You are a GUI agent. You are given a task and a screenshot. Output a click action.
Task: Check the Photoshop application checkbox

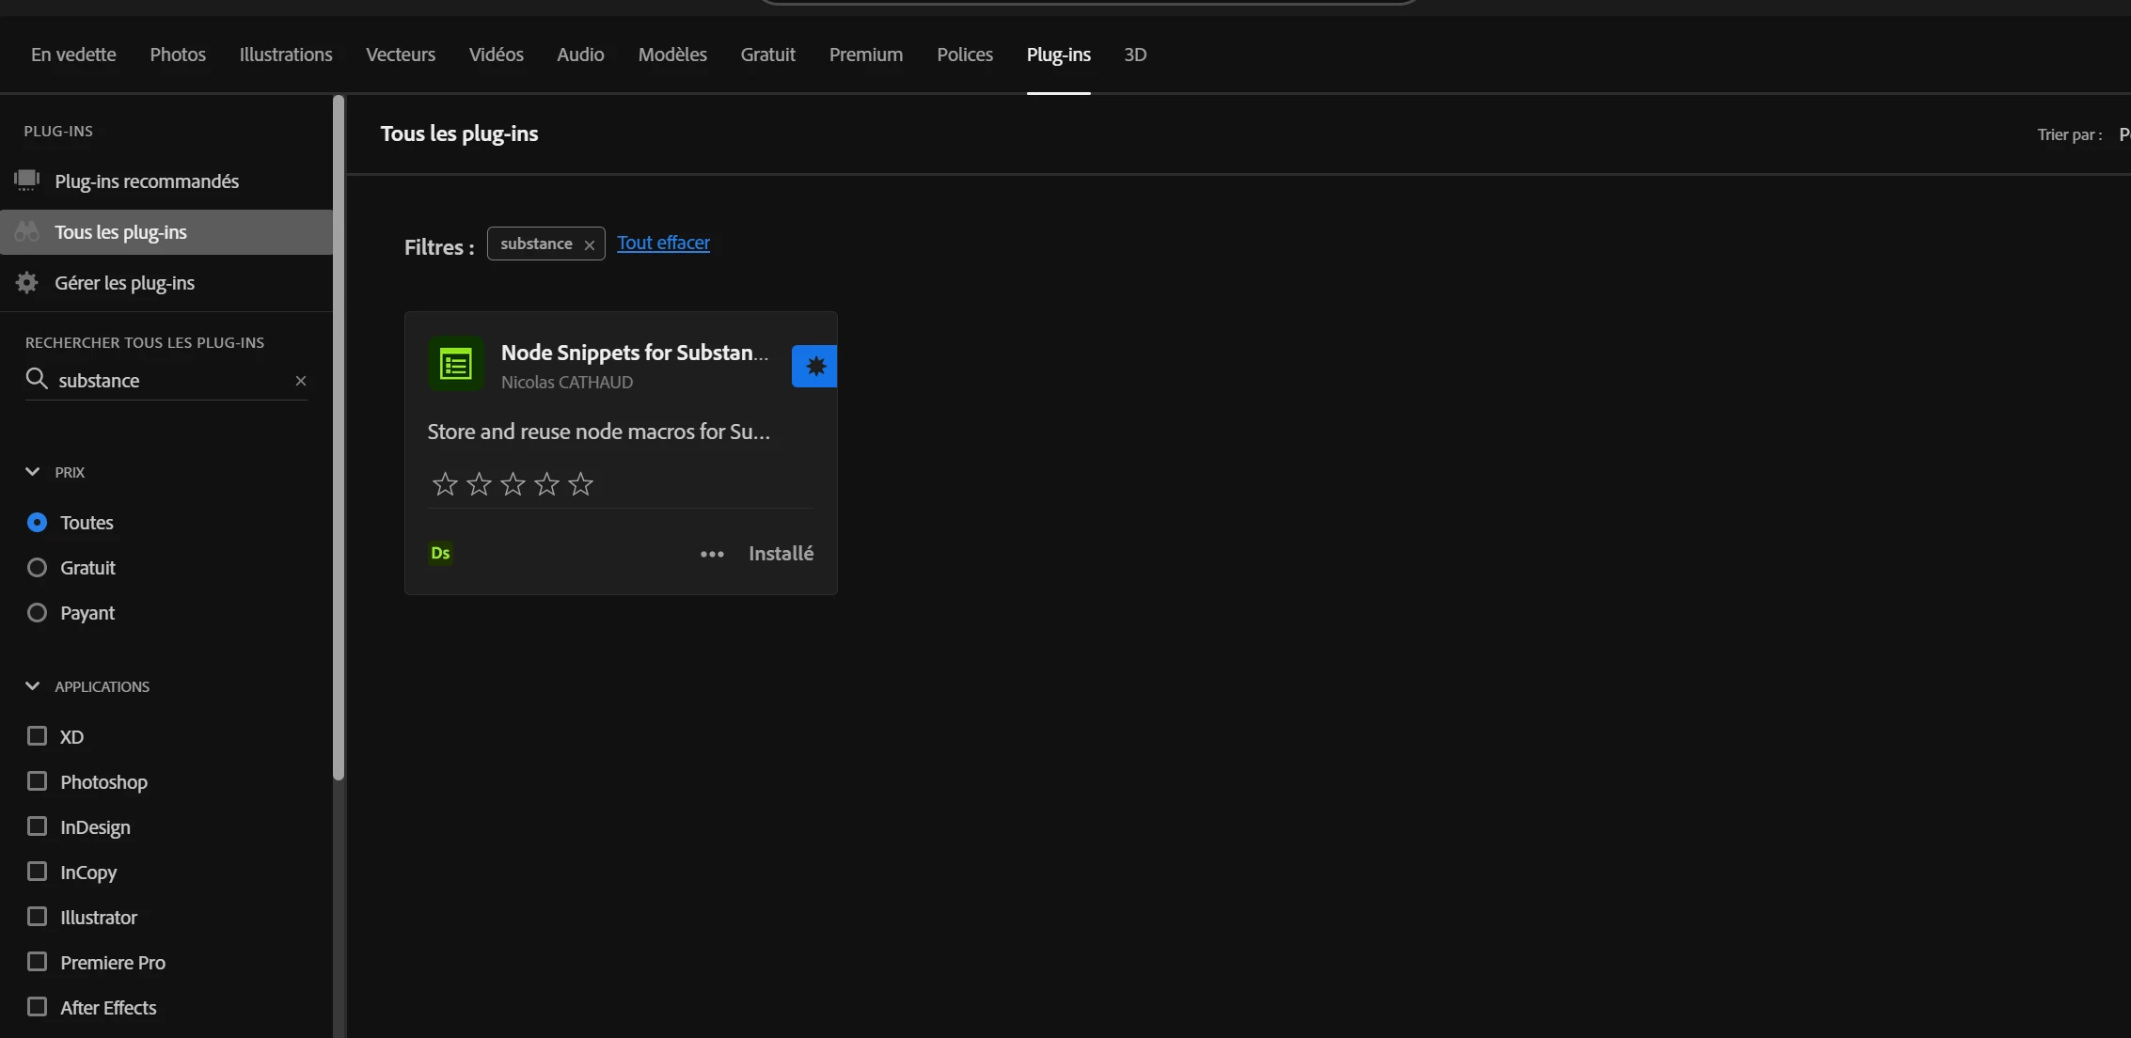tap(37, 781)
